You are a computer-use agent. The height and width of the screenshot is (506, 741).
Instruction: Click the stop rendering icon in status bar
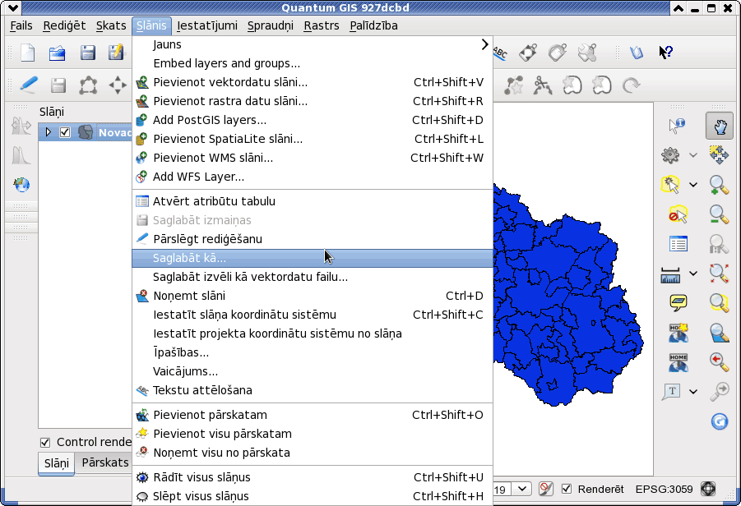coord(546,489)
